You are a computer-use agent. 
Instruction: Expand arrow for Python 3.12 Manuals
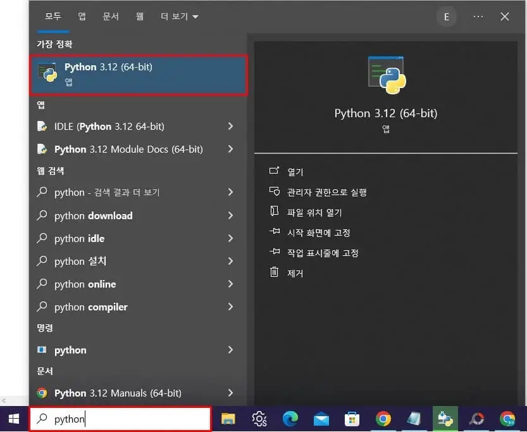(230, 393)
